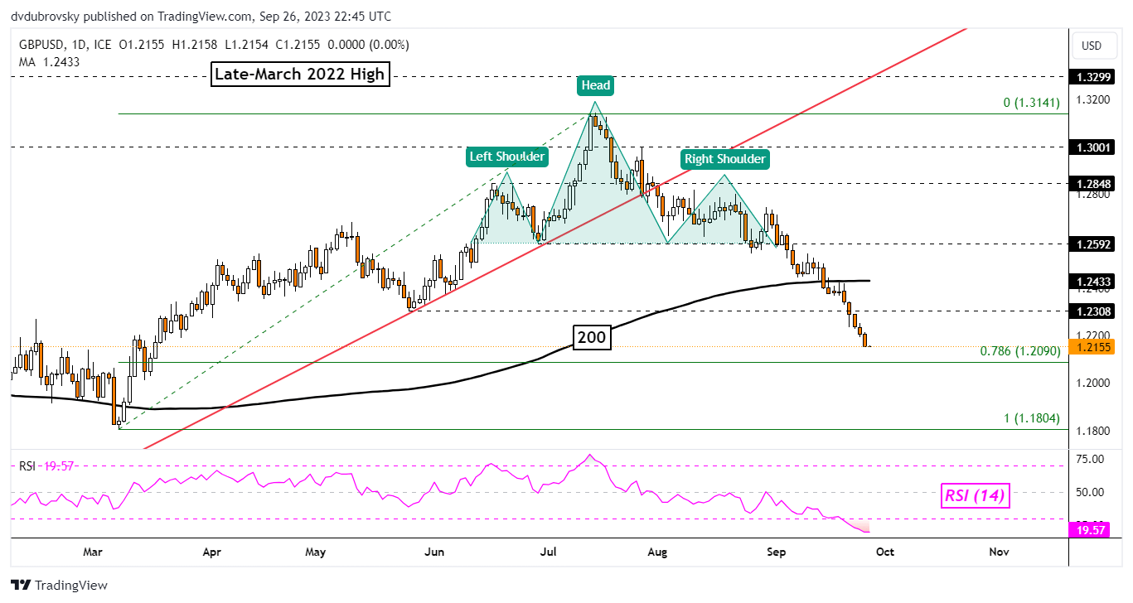The height and width of the screenshot is (603, 1133).
Task: Select the Late-March 2022 High label
Action: click(300, 74)
